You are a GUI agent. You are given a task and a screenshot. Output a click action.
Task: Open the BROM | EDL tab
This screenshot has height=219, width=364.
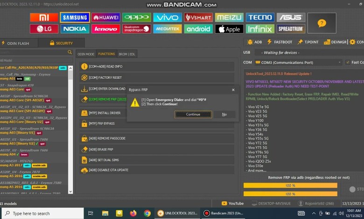click(126, 54)
